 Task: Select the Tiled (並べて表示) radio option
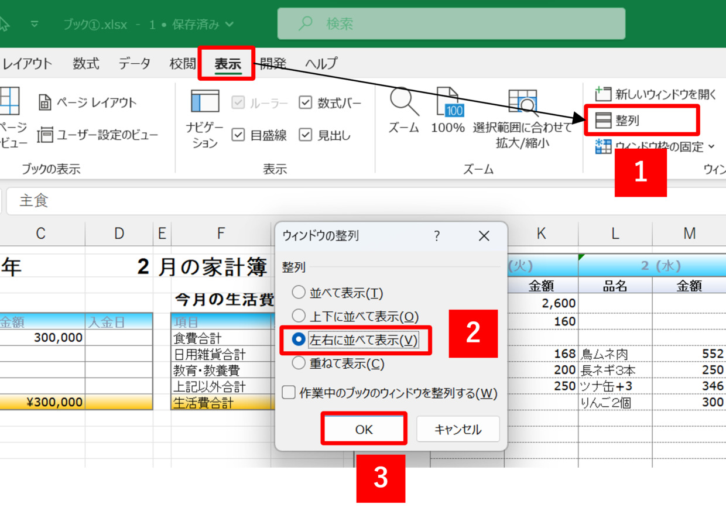(299, 293)
